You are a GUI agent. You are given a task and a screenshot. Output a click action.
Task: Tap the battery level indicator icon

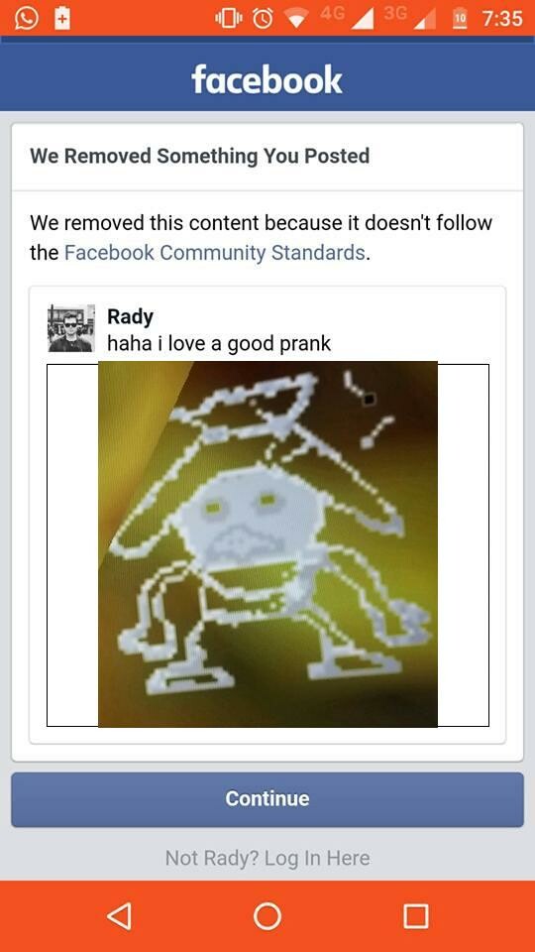[461, 19]
